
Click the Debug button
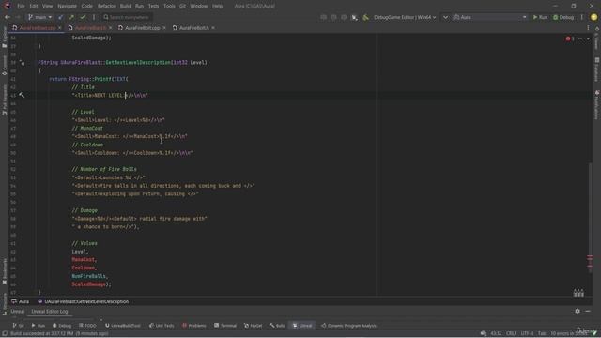point(563,17)
